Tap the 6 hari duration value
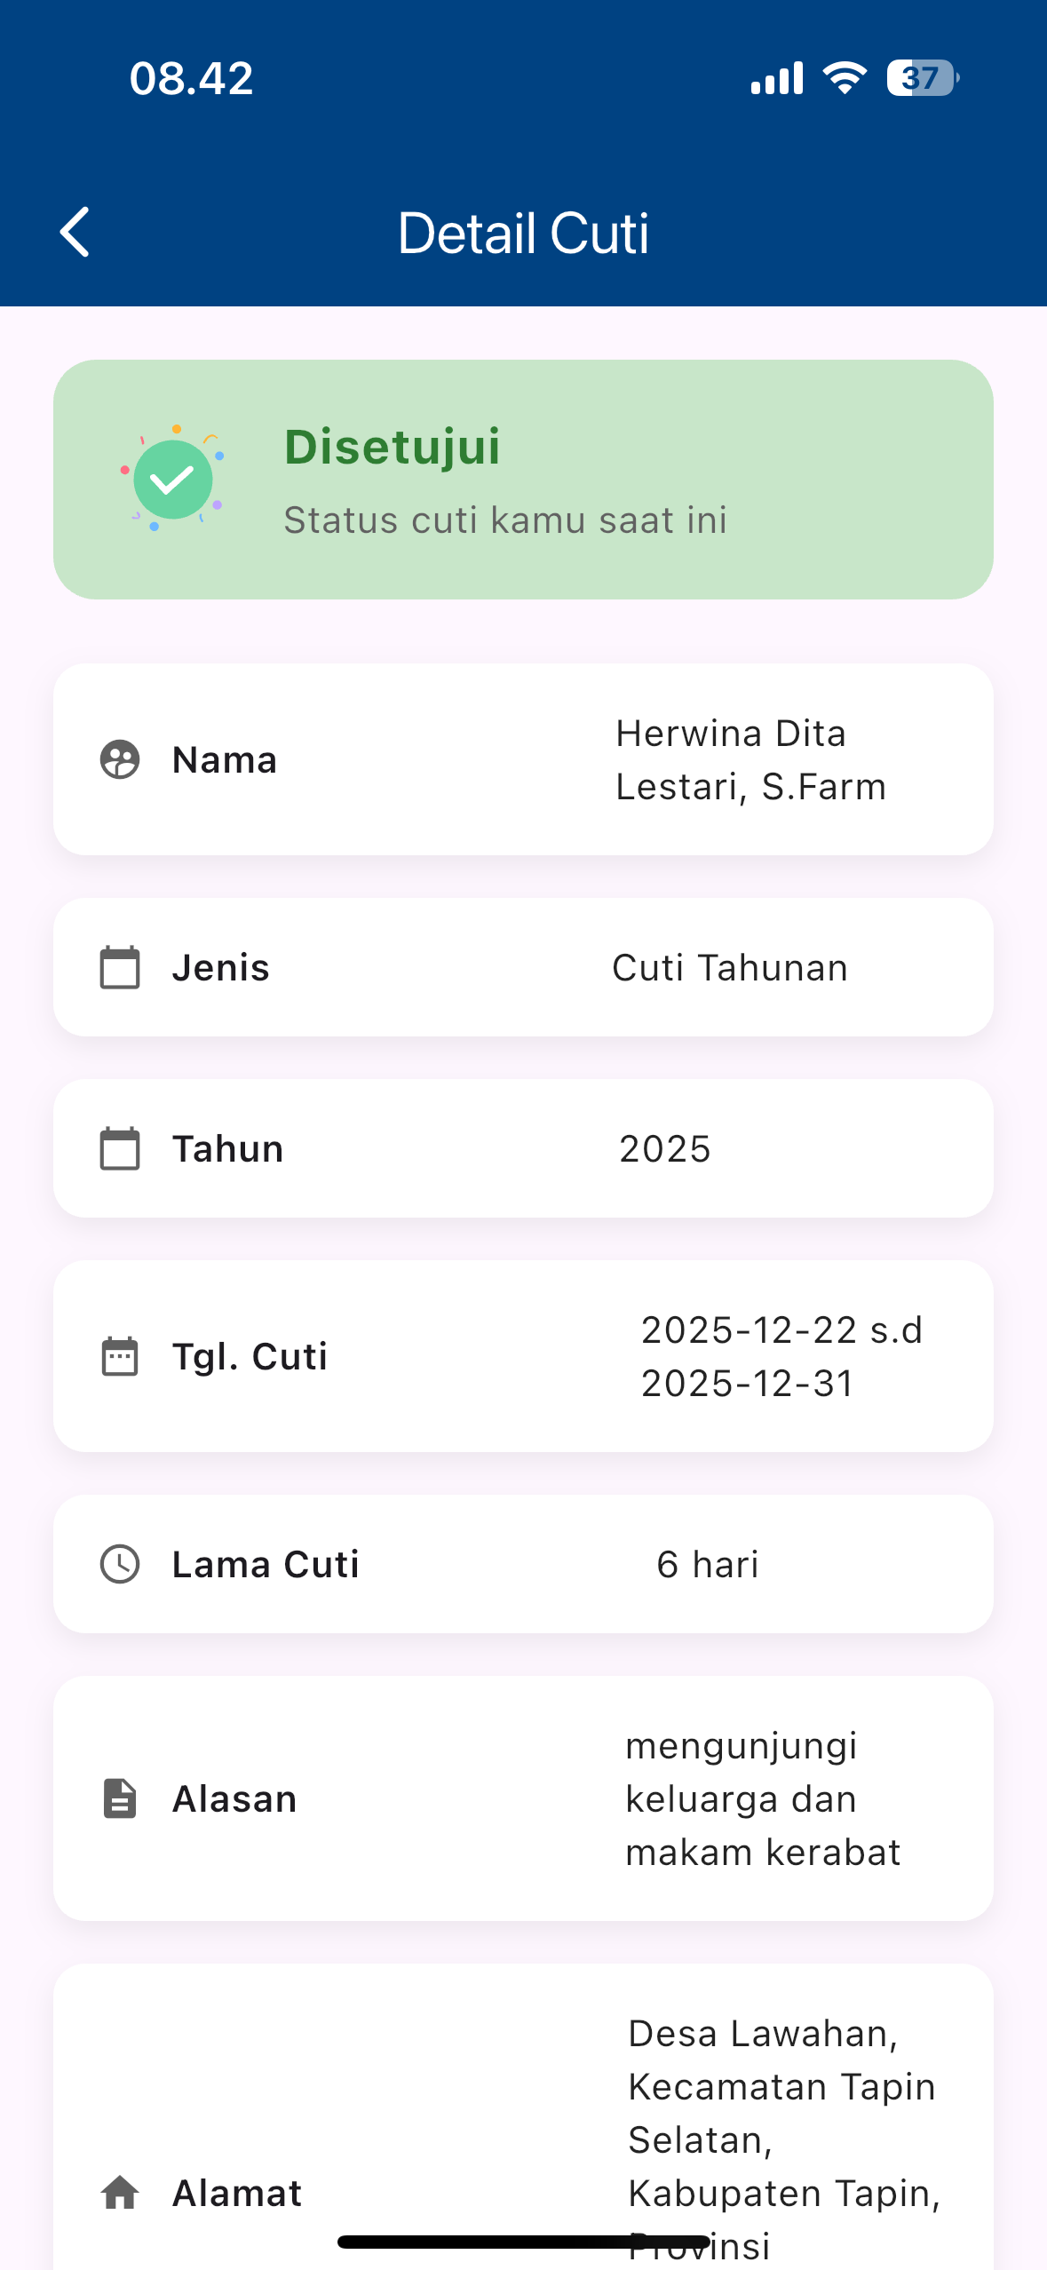This screenshot has width=1047, height=2270. [x=708, y=1565]
